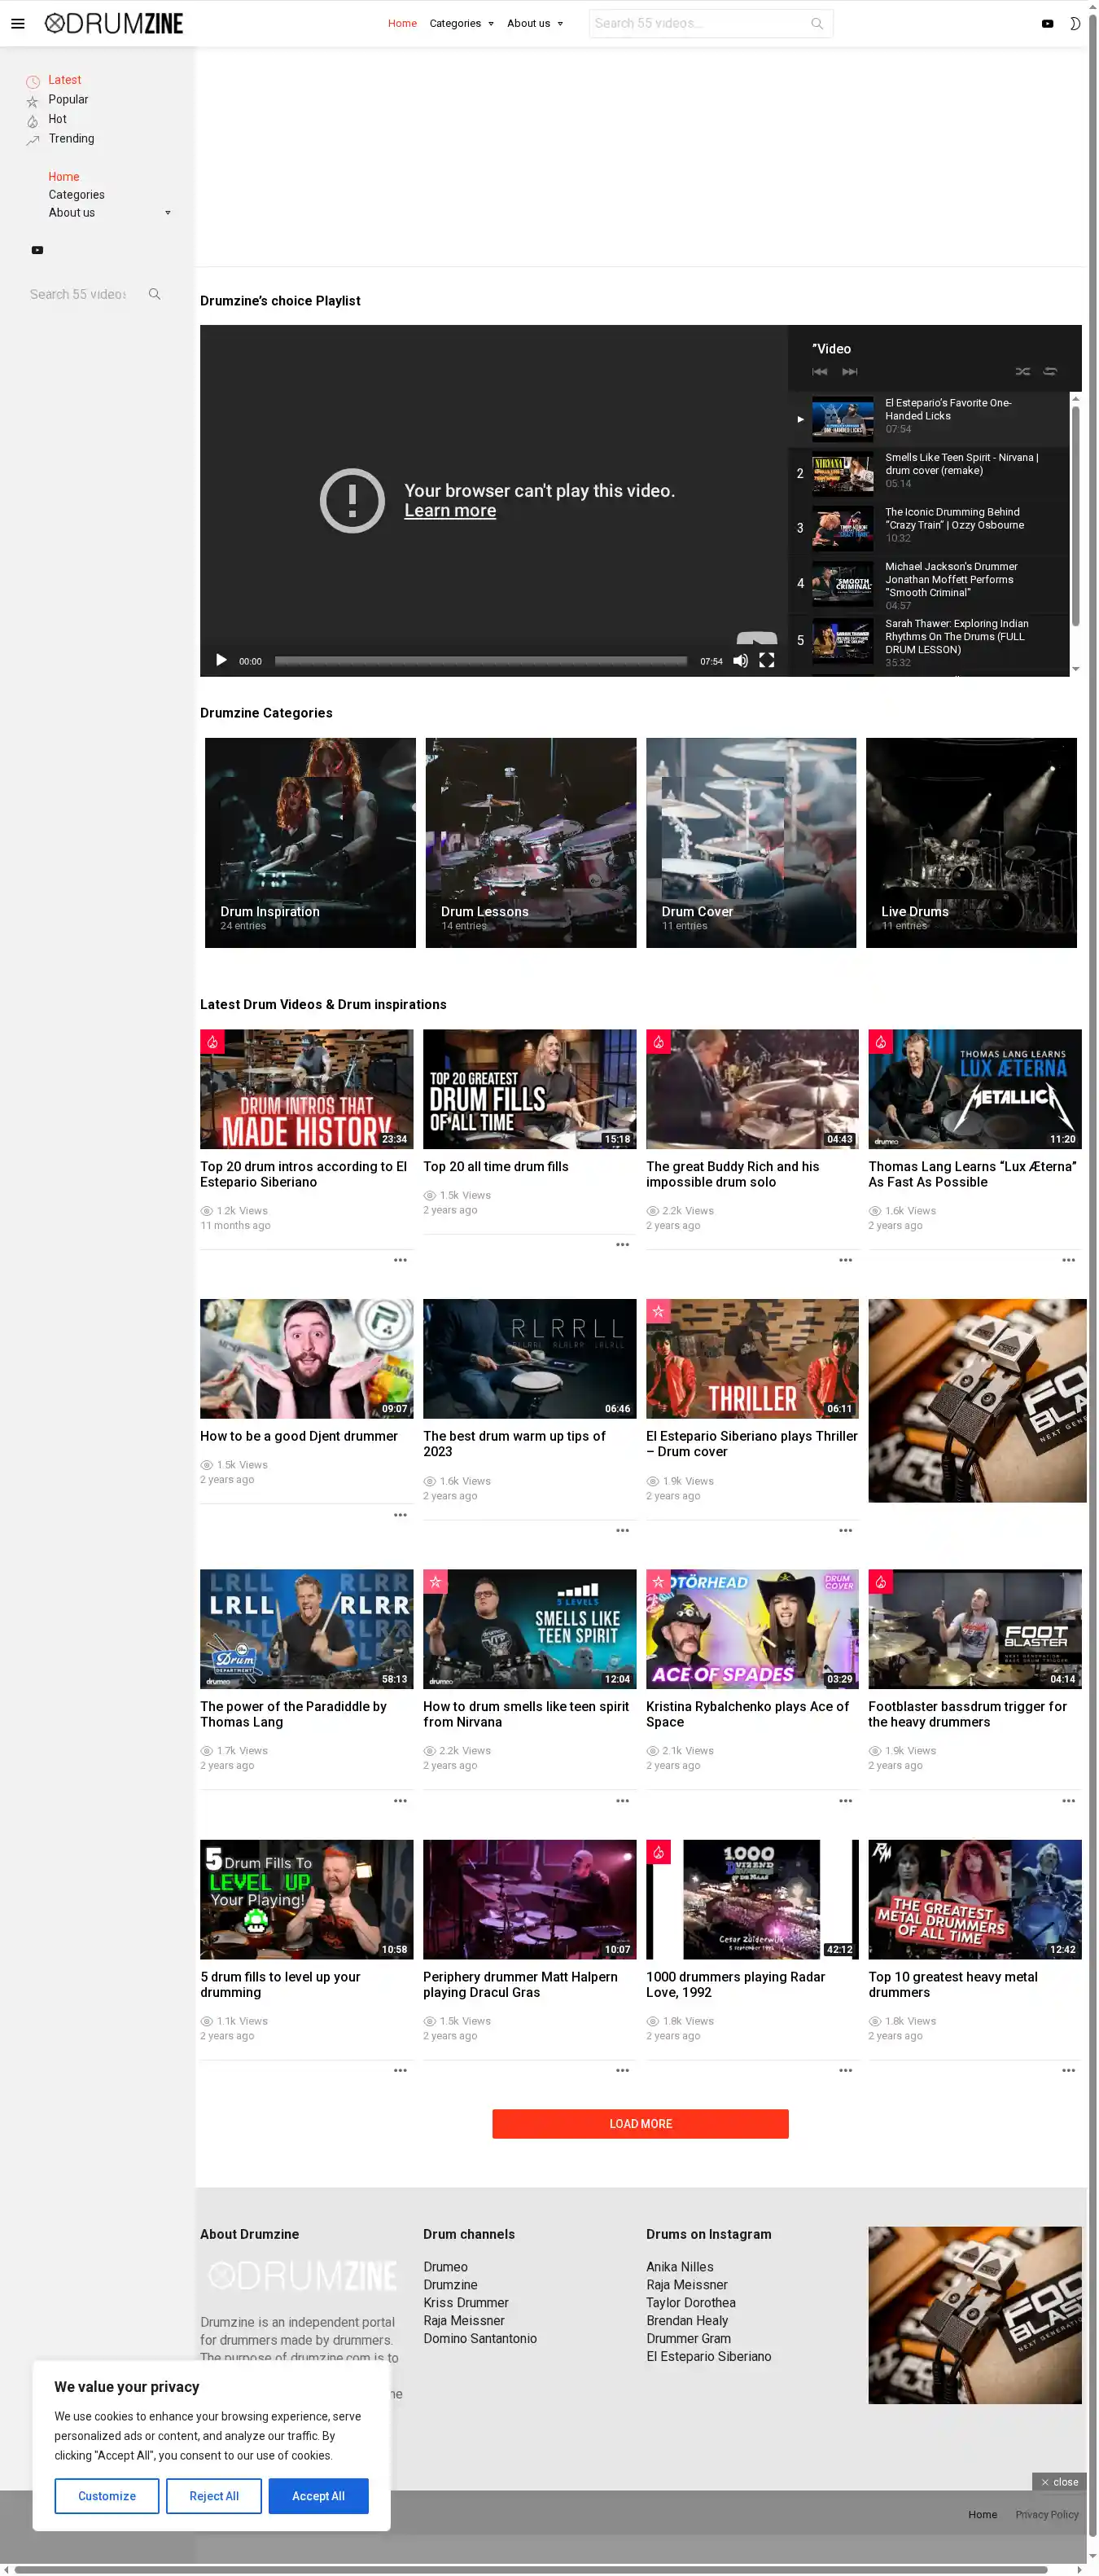Image resolution: width=1099 pixels, height=2576 pixels.
Task: Expand About us arrow in sidebar
Action: [168, 213]
